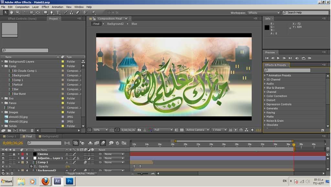
Task: Click the Graph Editor icon in timeline
Action: [124, 143]
